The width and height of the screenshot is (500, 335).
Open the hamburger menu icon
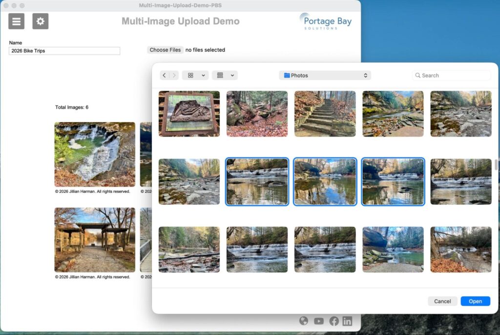point(16,21)
